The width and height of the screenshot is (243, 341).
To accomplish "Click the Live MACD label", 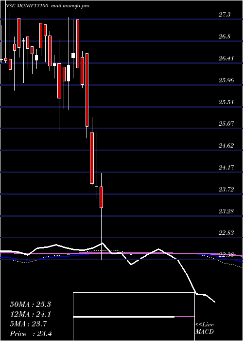I will pyautogui.click(x=205, y=328).
